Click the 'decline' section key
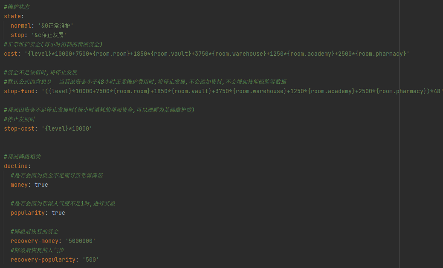Image resolution: width=443 pixels, height=268 pixels. 16,166
